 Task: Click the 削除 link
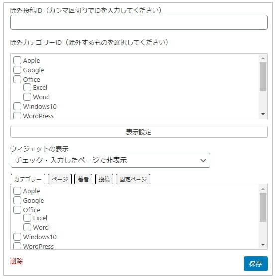[x=17, y=261]
